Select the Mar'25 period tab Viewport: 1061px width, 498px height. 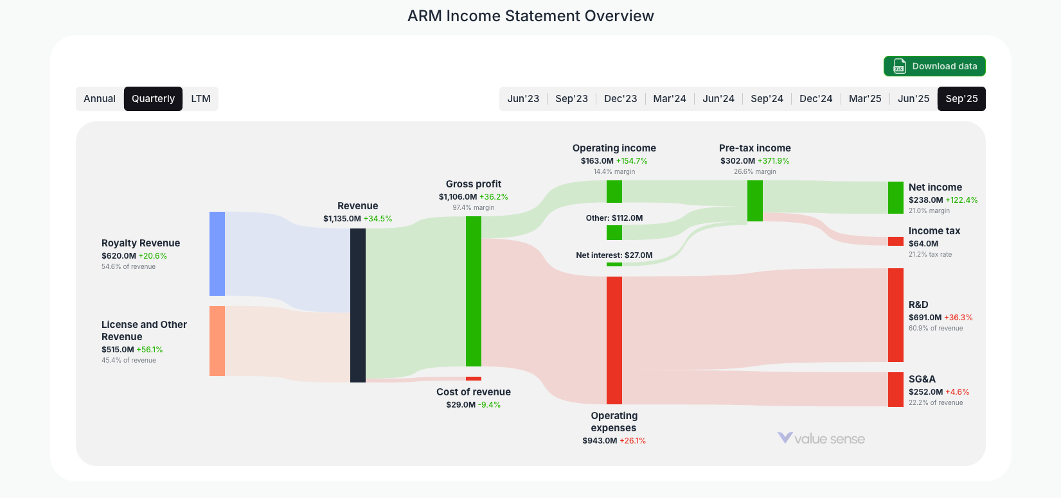coord(864,98)
